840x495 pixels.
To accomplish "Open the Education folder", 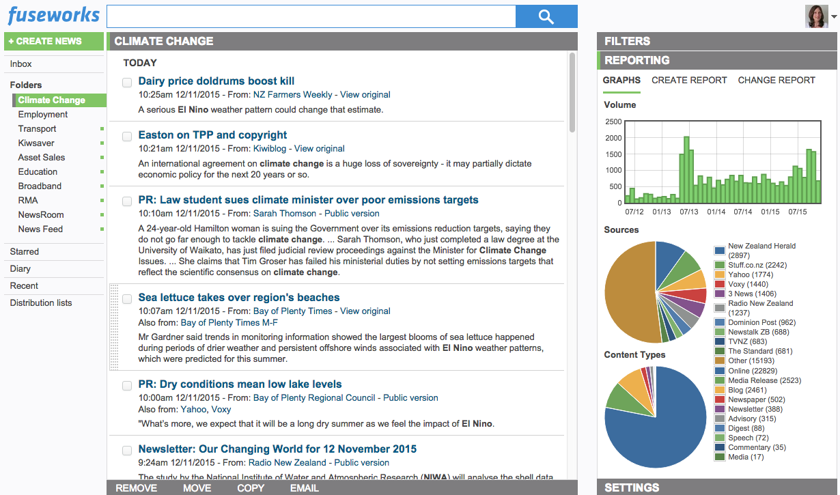I will (38, 172).
